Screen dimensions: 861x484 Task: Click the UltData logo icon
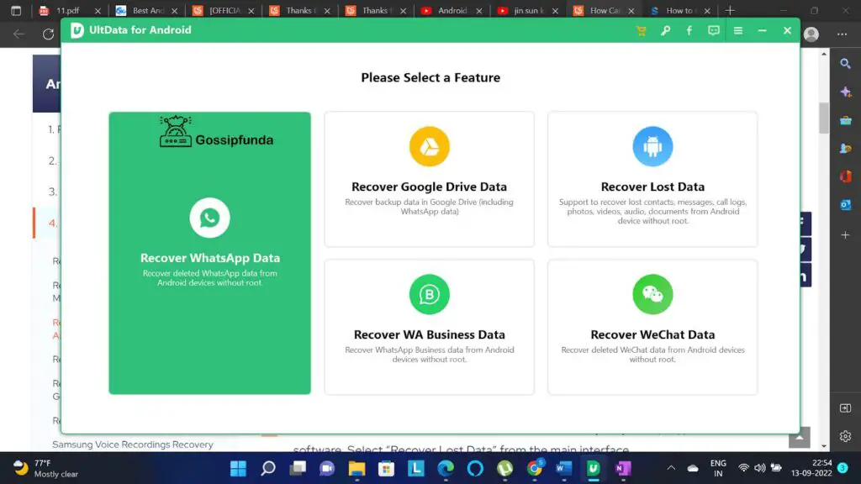point(77,30)
